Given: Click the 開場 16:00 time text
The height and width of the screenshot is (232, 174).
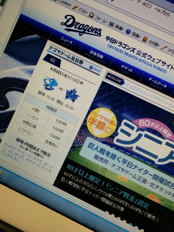Looking at the screenshot, I should pos(46,96).
